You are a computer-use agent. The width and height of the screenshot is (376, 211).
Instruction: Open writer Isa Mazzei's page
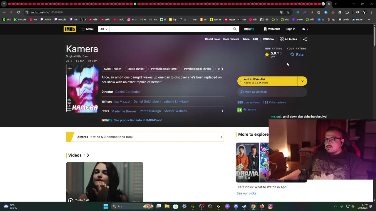[122, 101]
